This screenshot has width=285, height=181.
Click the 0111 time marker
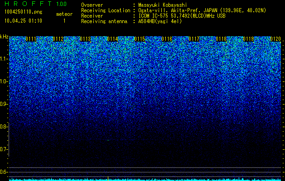(x=31, y=39)
